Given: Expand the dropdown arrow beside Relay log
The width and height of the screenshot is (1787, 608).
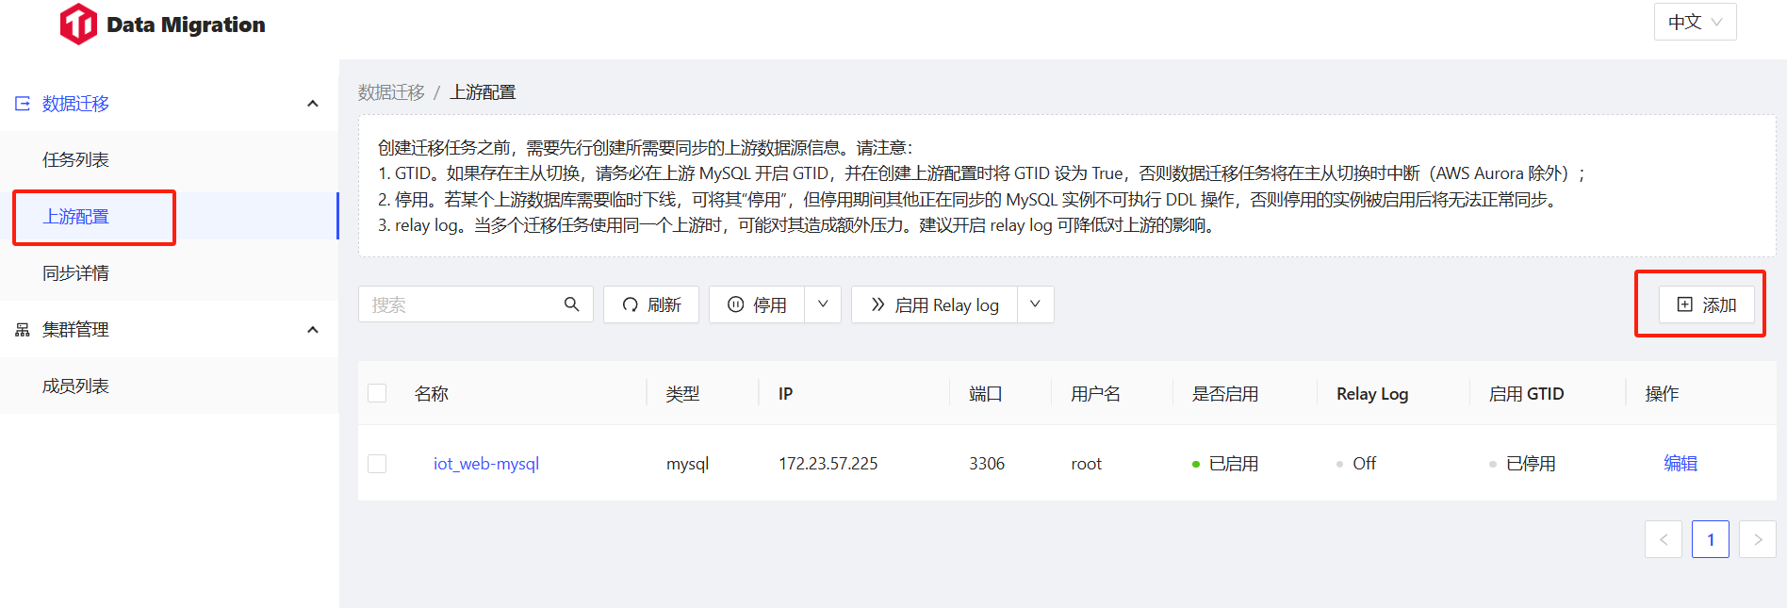Looking at the screenshot, I should 1035,304.
